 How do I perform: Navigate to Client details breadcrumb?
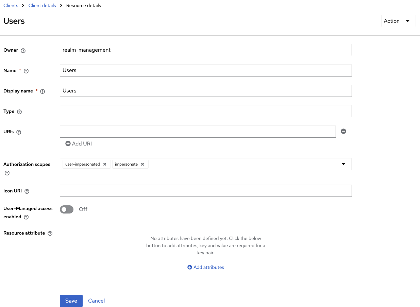42,5
